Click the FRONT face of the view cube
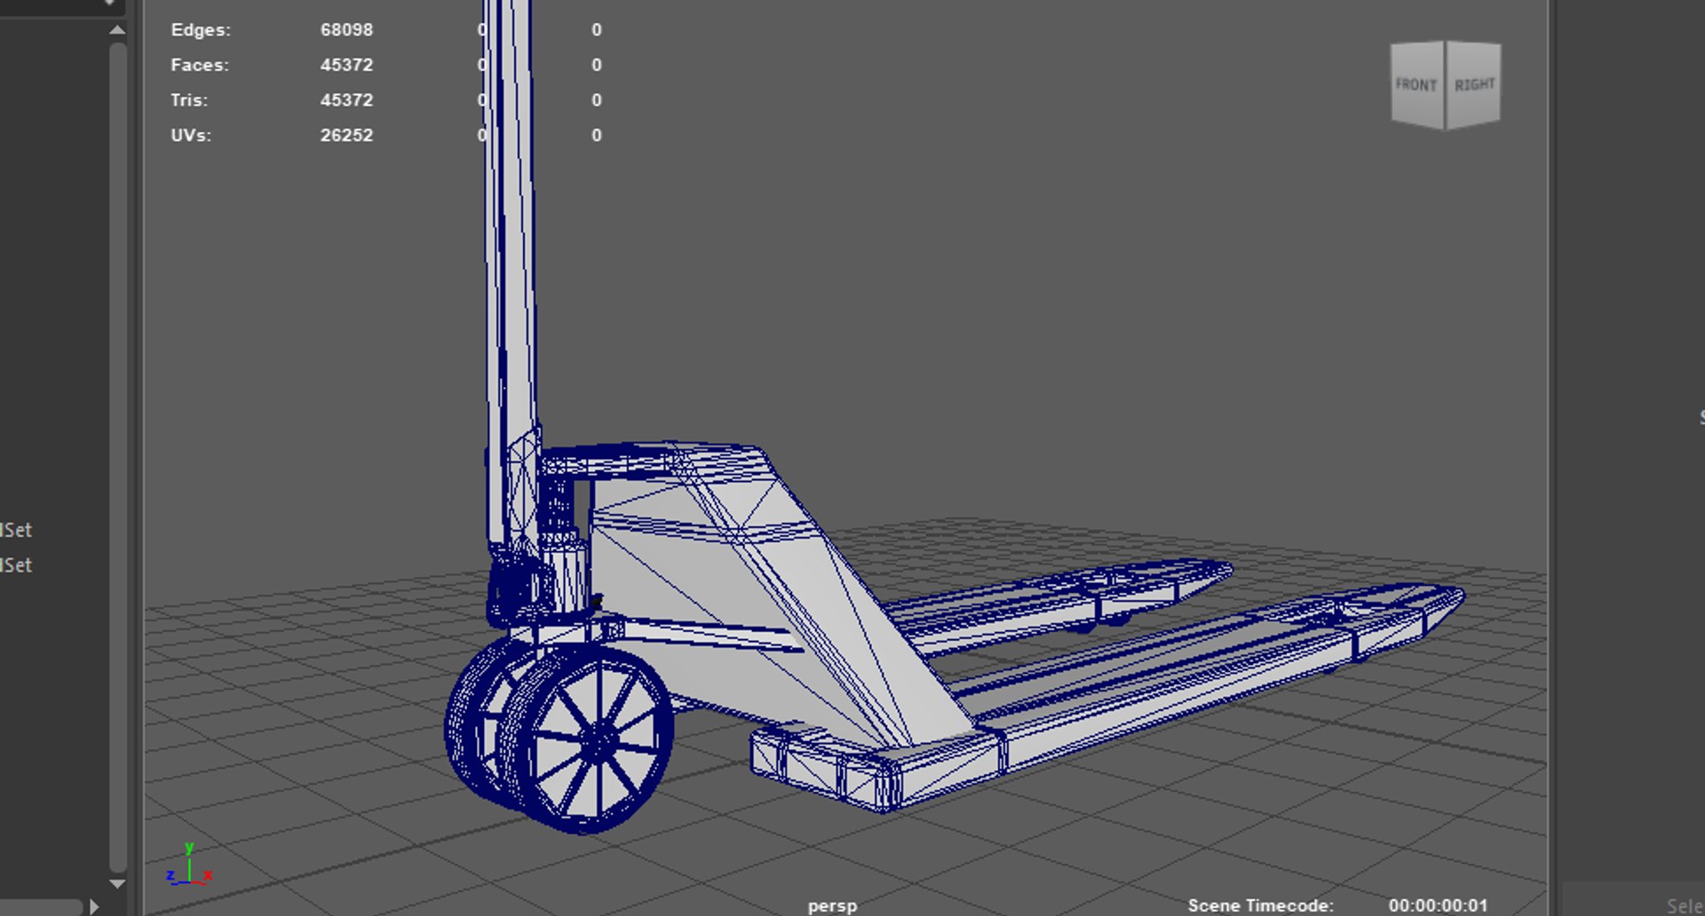 point(1417,85)
